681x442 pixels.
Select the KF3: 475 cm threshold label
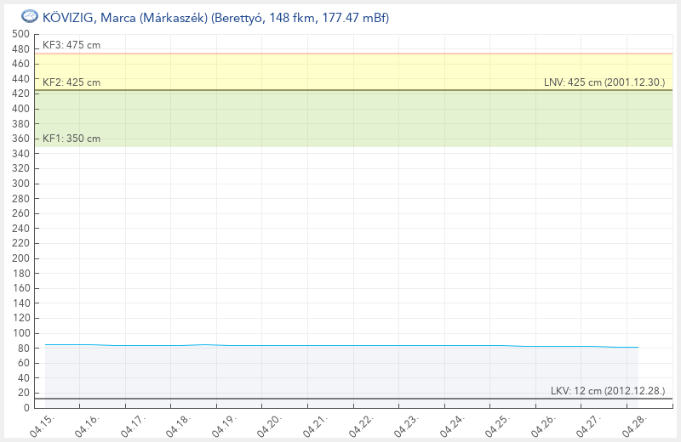(x=72, y=45)
